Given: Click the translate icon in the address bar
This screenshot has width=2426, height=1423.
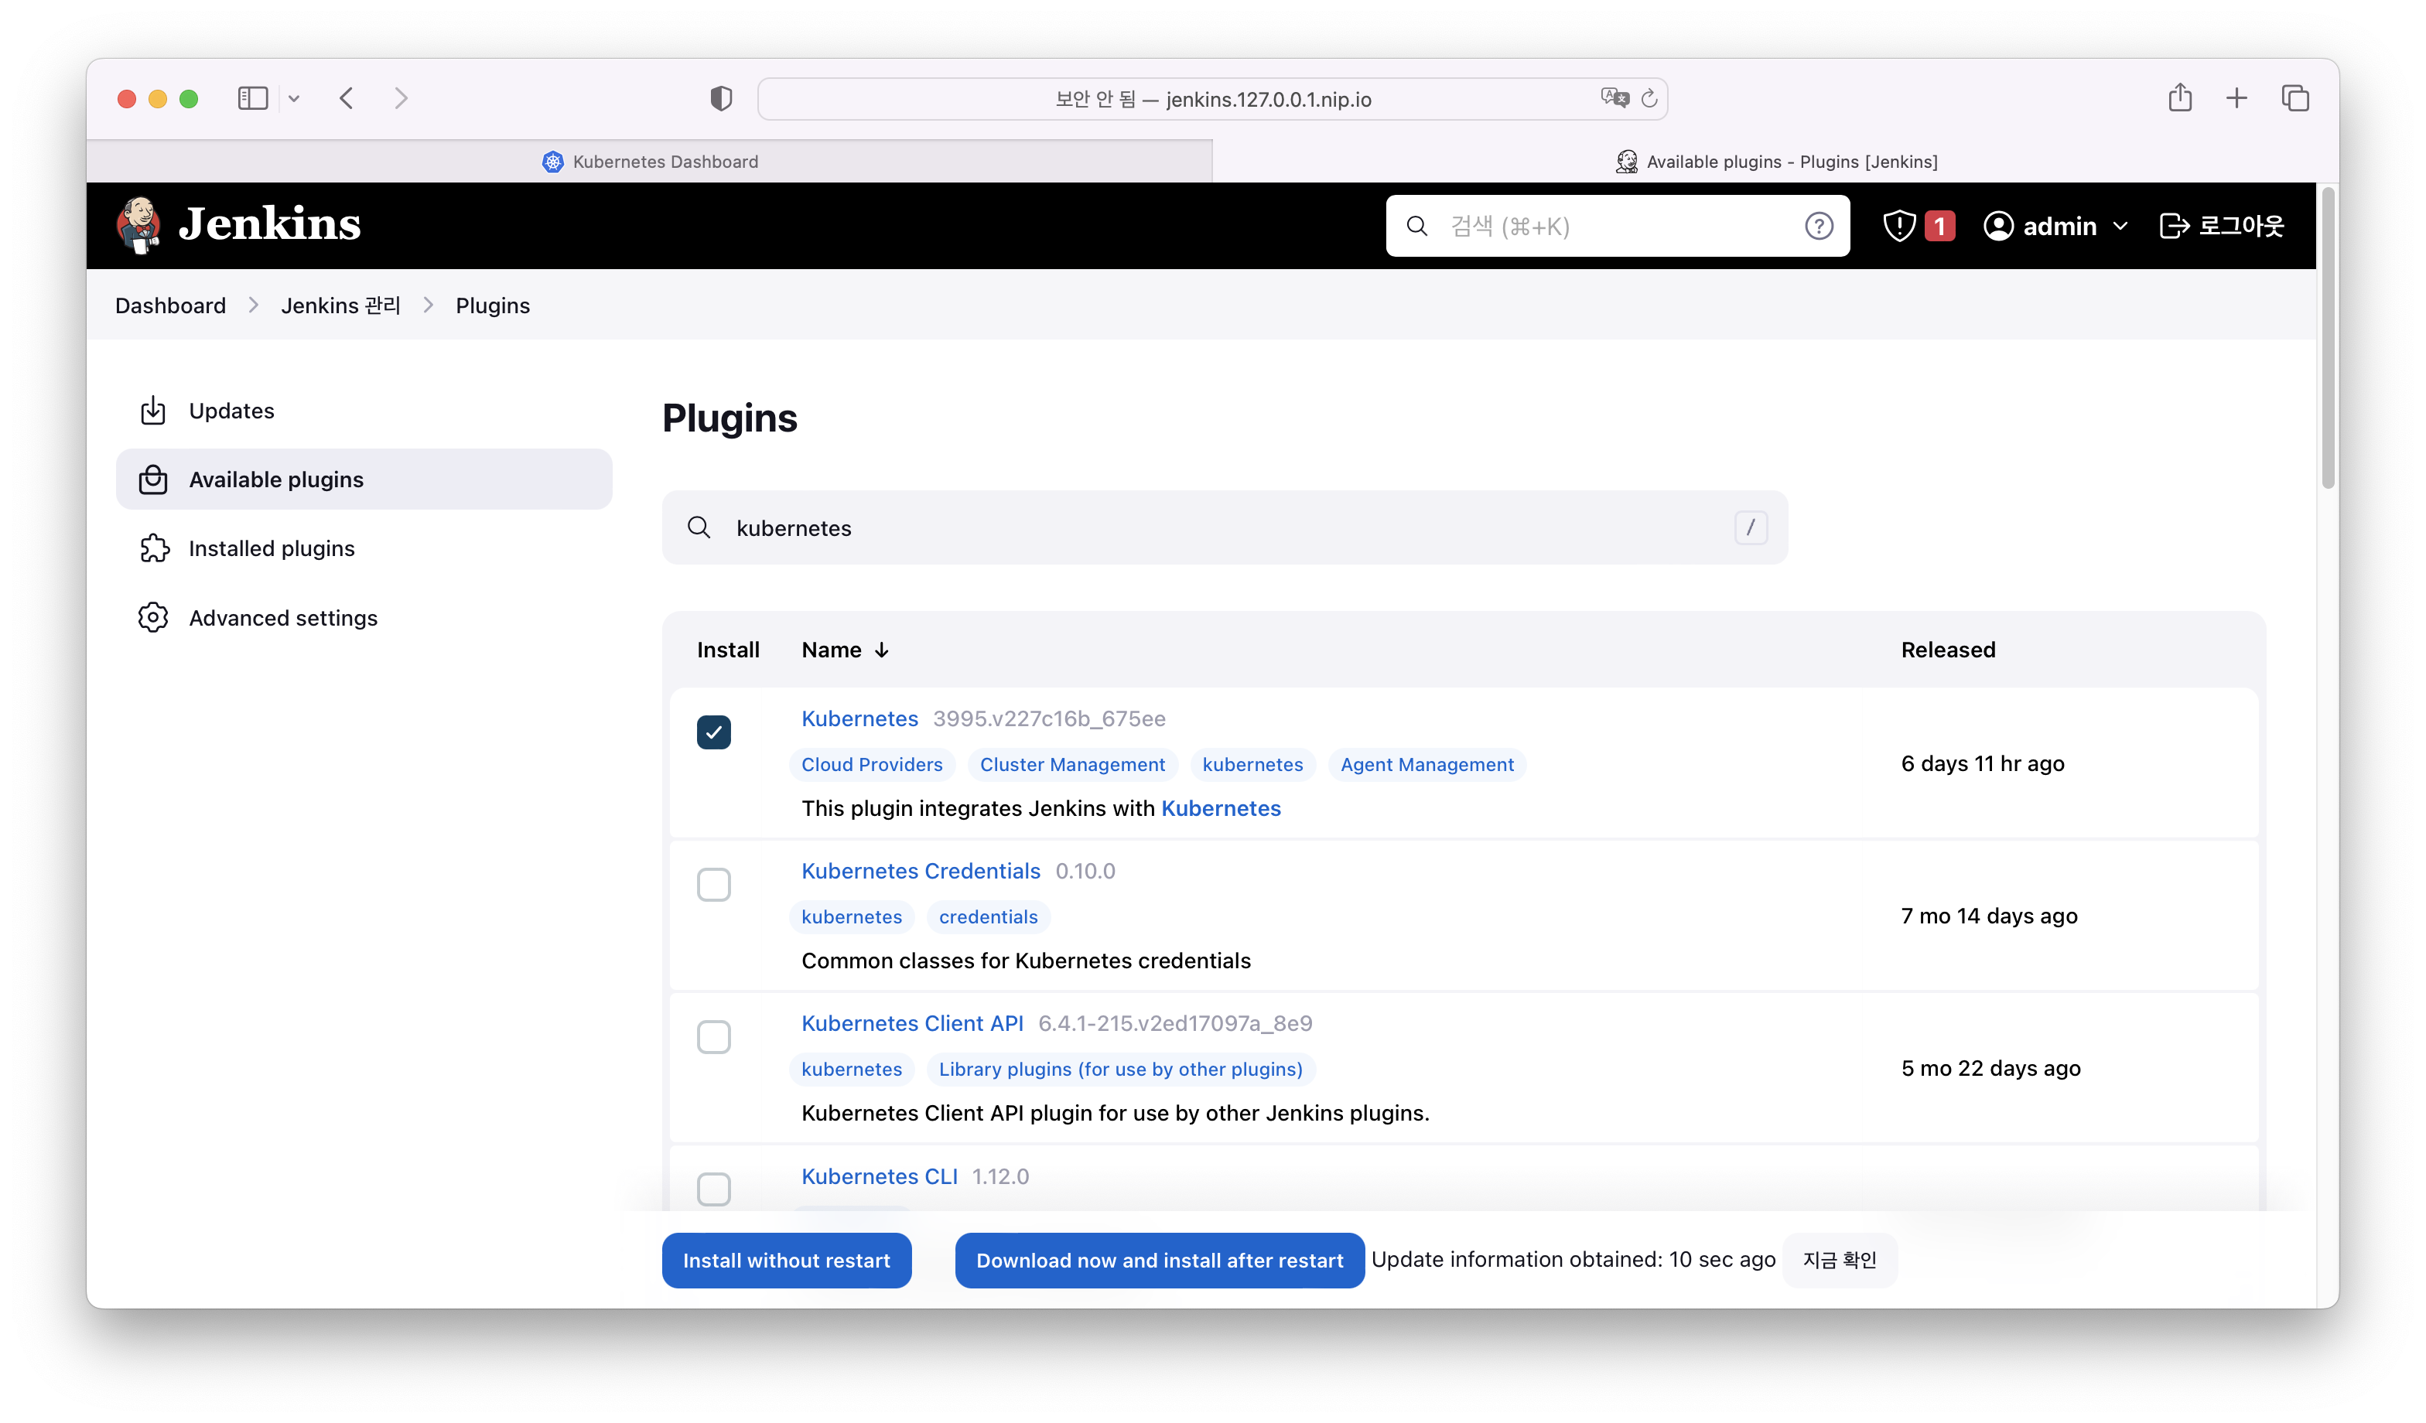Looking at the screenshot, I should [x=1614, y=98].
